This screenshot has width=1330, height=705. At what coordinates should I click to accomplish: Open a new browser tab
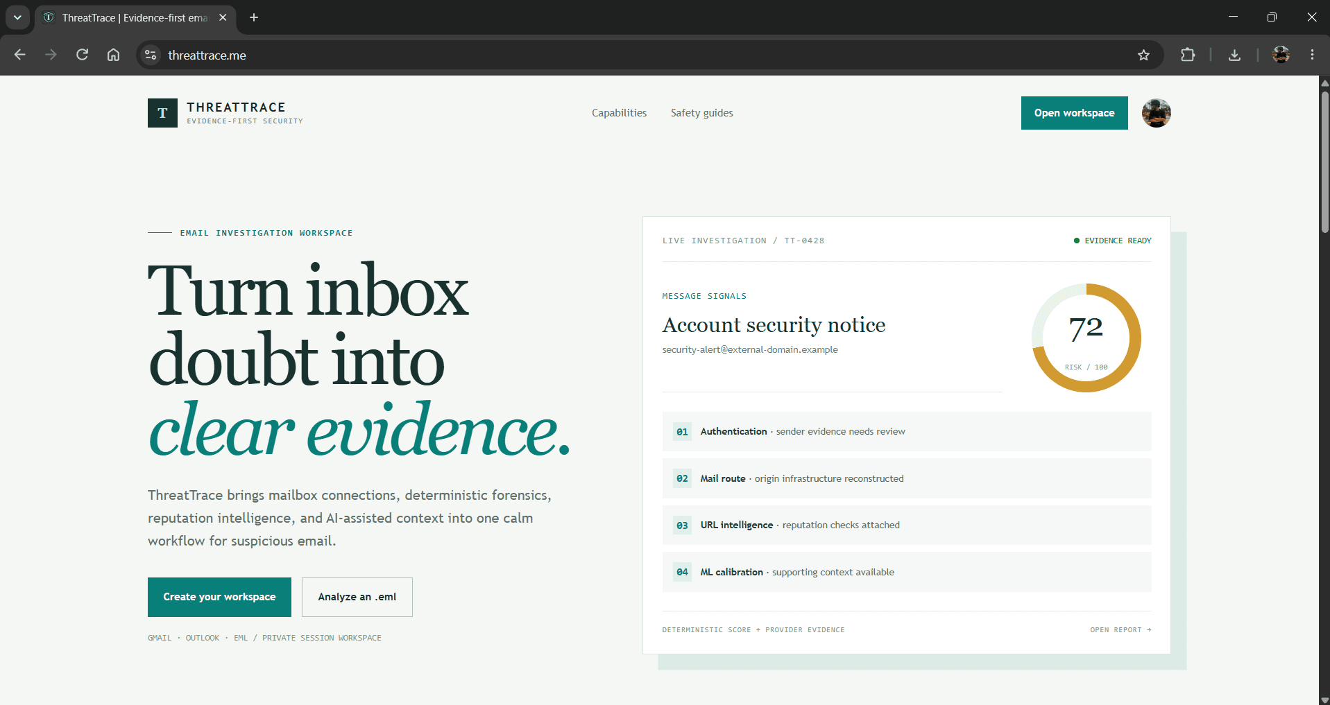pyautogui.click(x=254, y=17)
